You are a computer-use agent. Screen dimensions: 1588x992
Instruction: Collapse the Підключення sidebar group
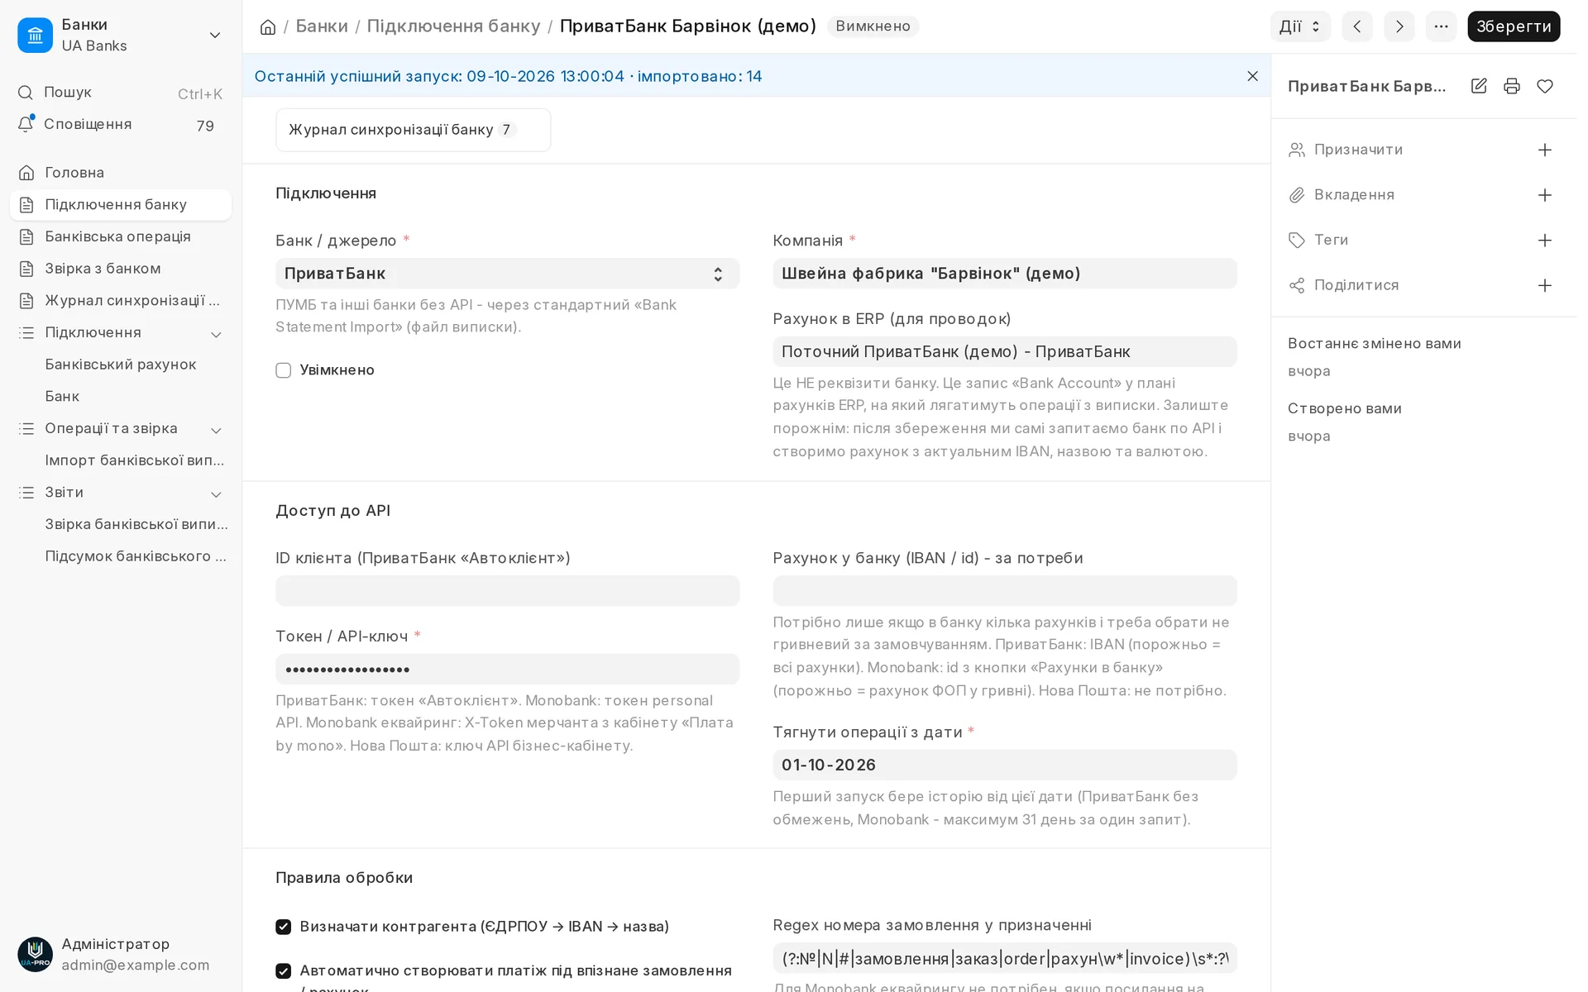coord(218,336)
